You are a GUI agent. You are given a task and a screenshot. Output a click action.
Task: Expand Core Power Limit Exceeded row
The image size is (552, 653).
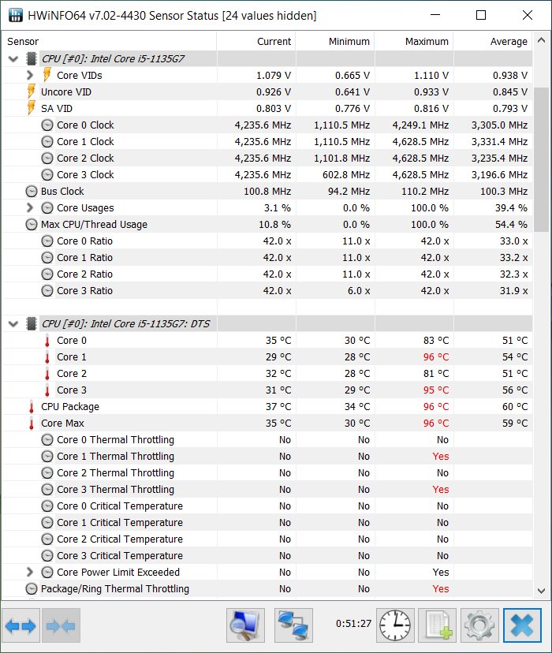tap(29, 573)
